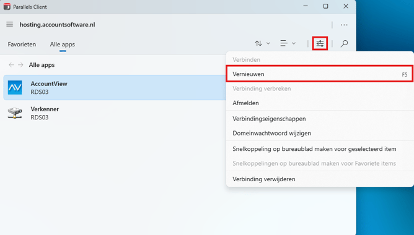Click the sort arrows icon
This screenshot has height=235, width=414.
pos(258,43)
